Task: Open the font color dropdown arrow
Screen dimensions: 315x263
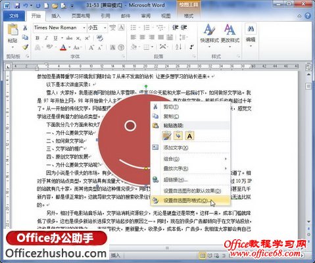Action: (70, 47)
